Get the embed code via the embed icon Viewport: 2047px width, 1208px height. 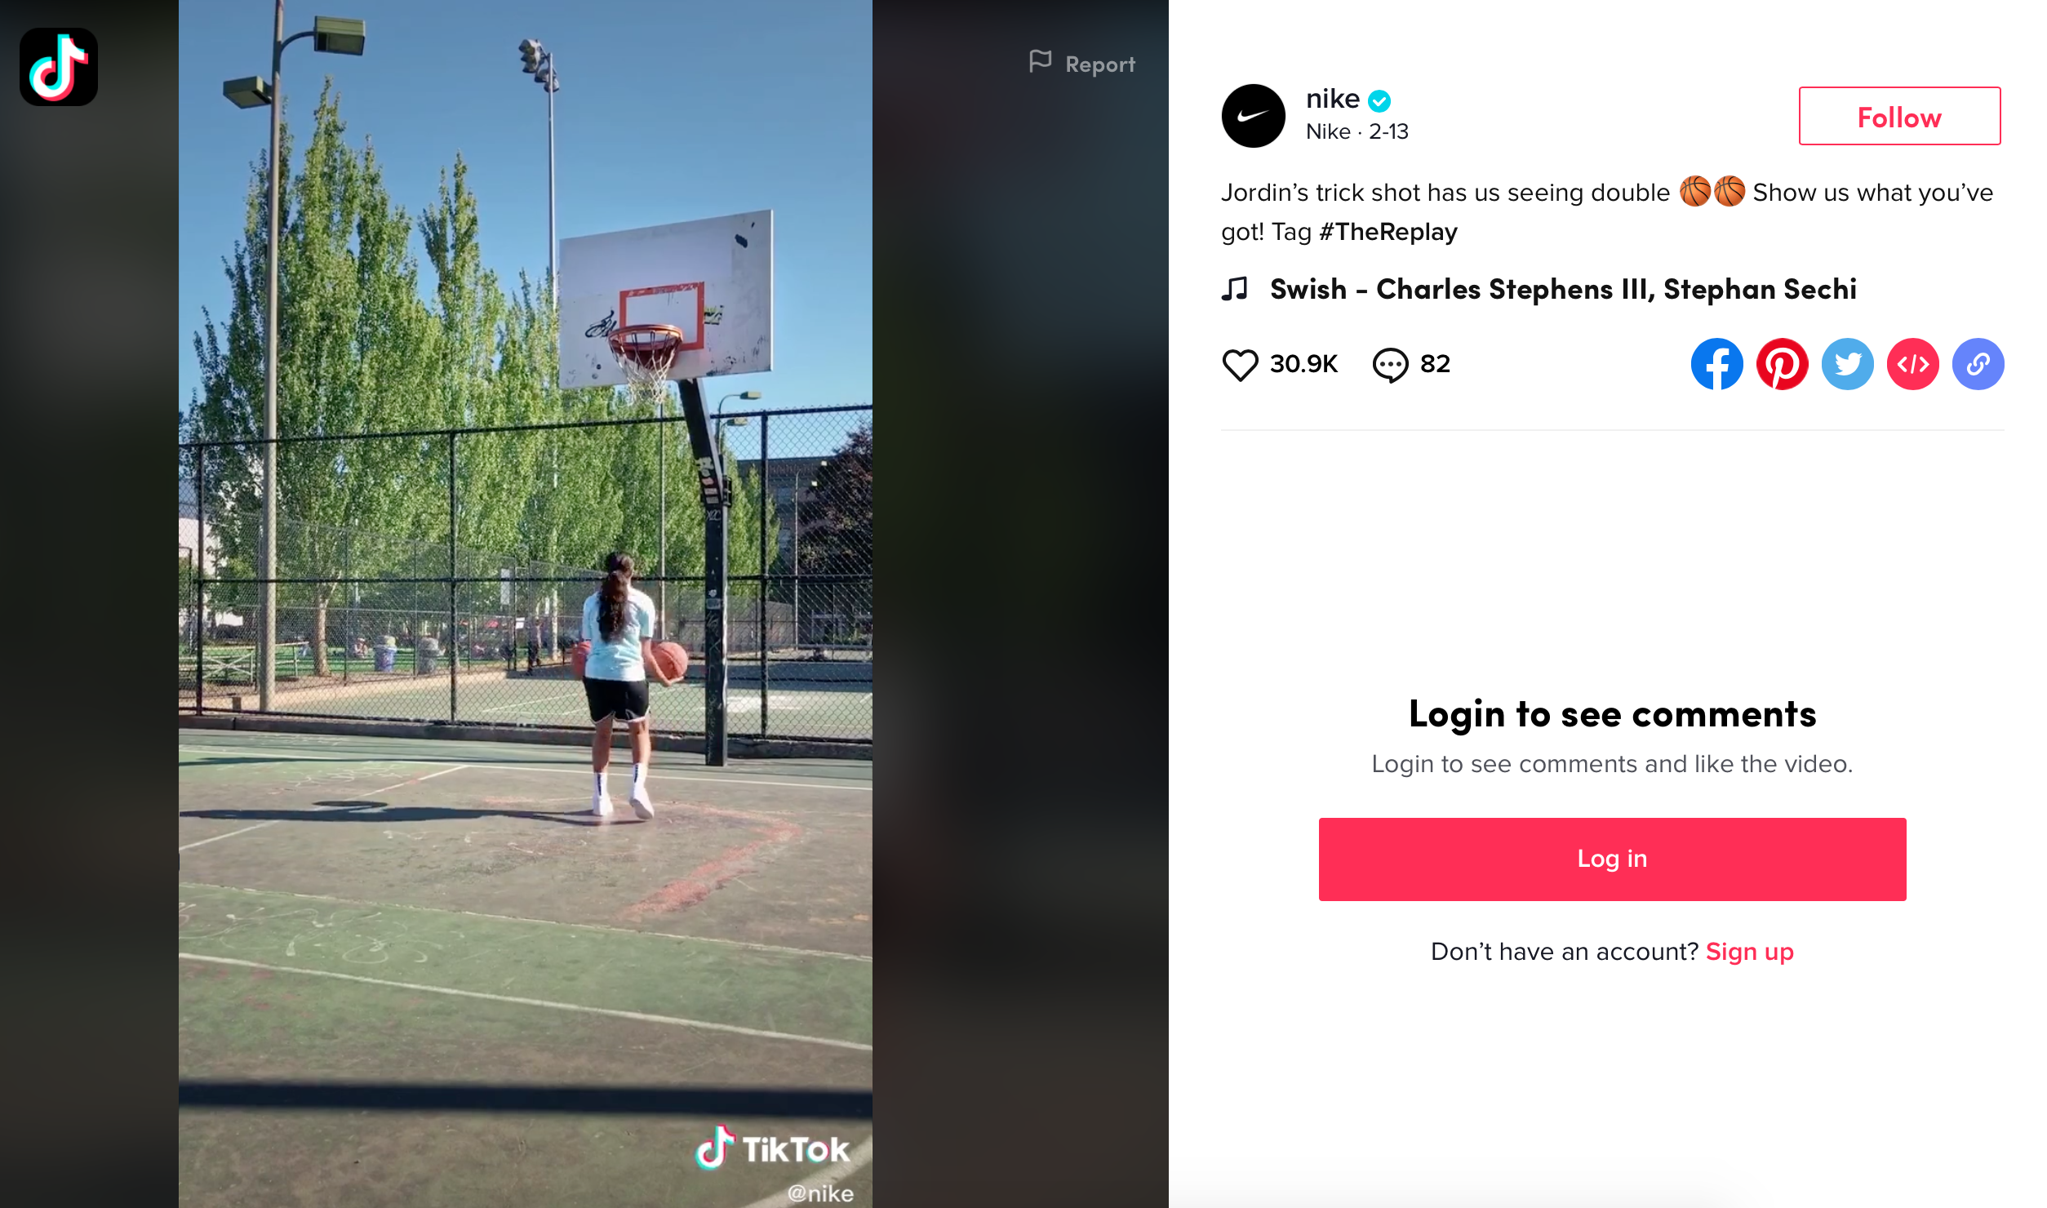tap(1912, 364)
